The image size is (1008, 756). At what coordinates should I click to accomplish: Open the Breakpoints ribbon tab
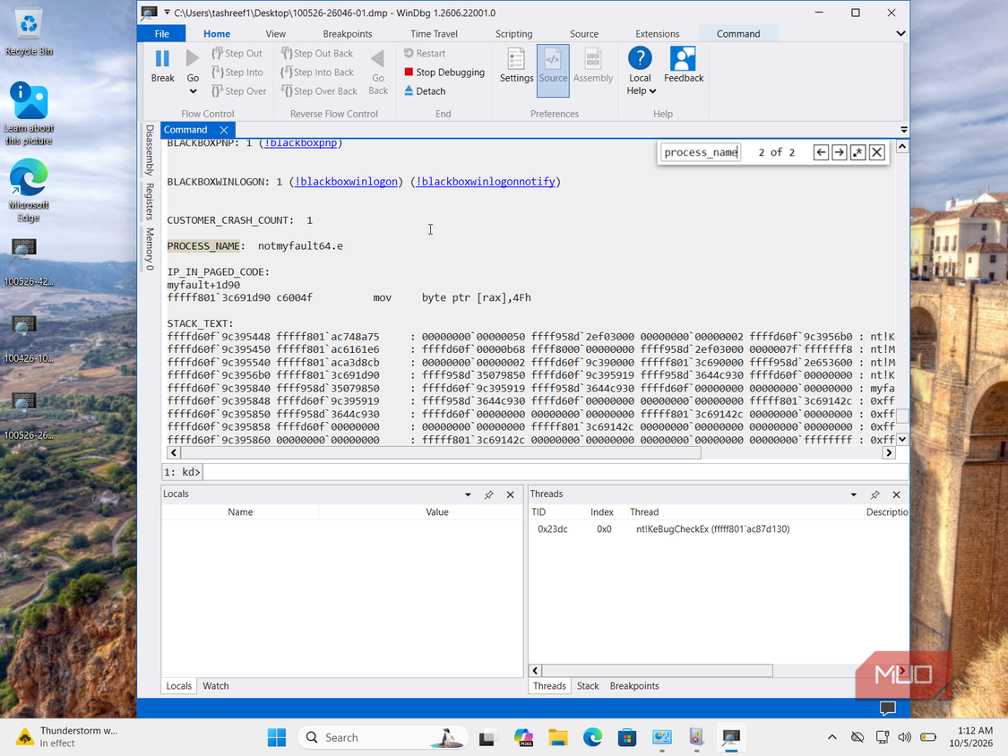[347, 33]
